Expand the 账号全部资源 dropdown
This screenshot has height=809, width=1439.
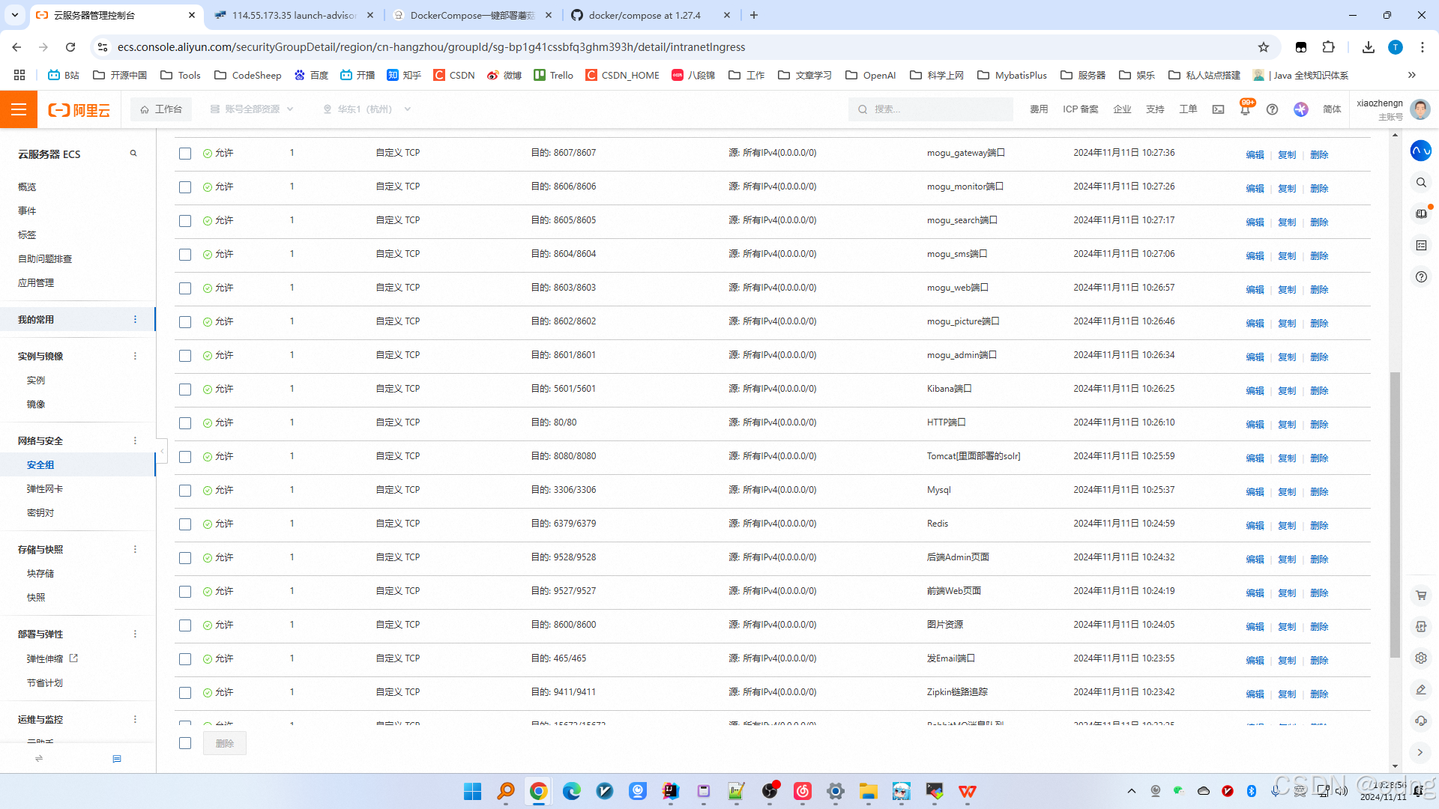pyautogui.click(x=252, y=109)
